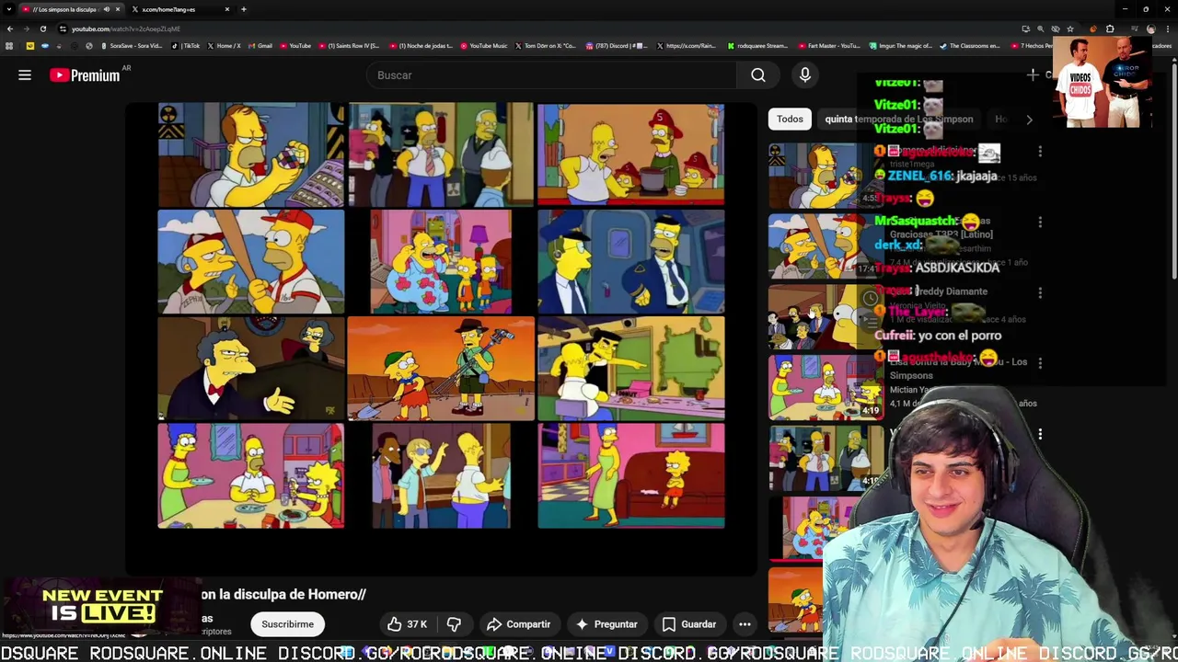Subscribe with the Suscribirme button
1178x662 pixels.
[x=287, y=624]
